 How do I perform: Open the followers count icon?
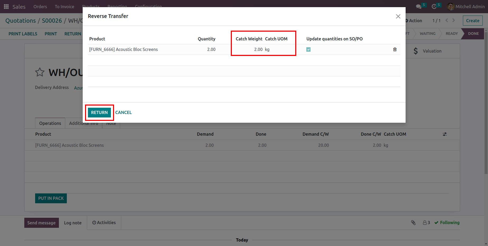click(x=426, y=223)
